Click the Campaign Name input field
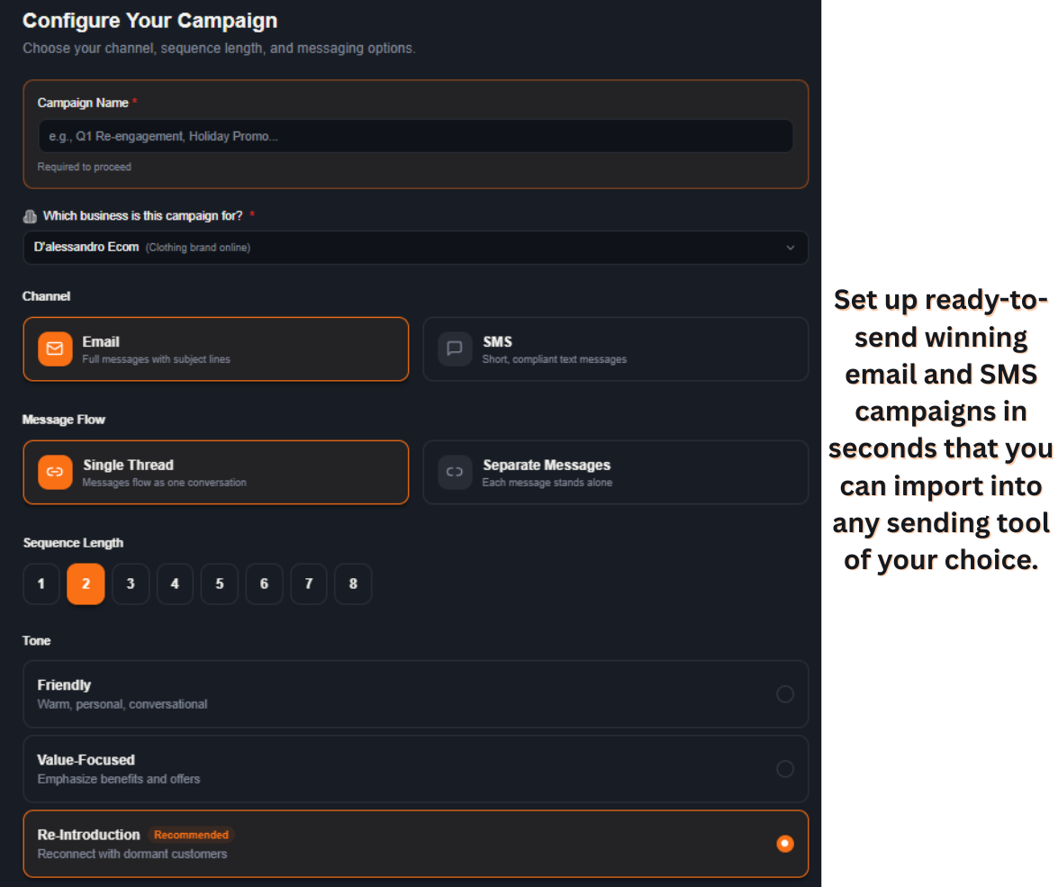This screenshot has width=1058, height=887. click(x=415, y=136)
